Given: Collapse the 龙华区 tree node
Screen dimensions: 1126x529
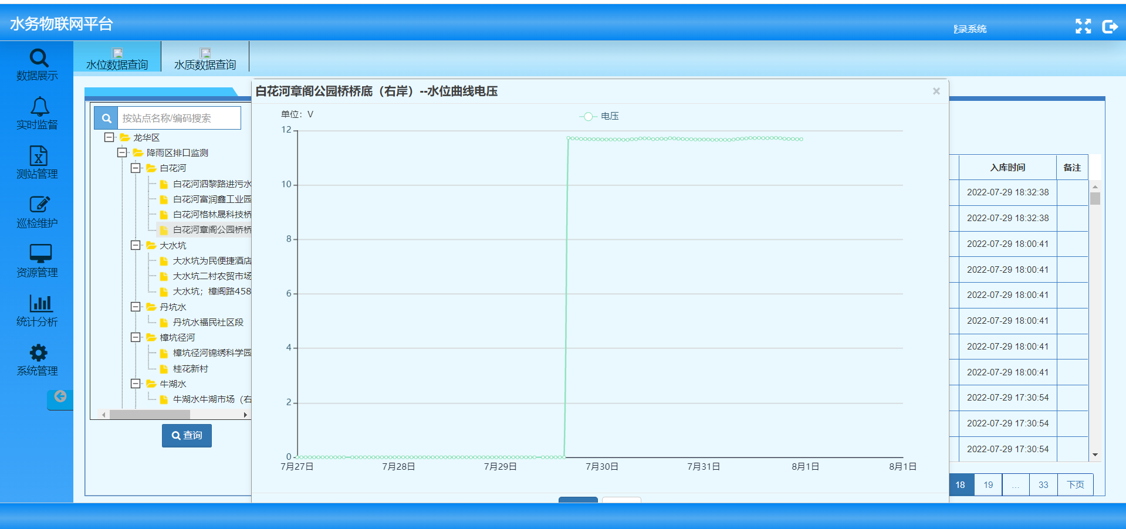Looking at the screenshot, I should point(109,137).
